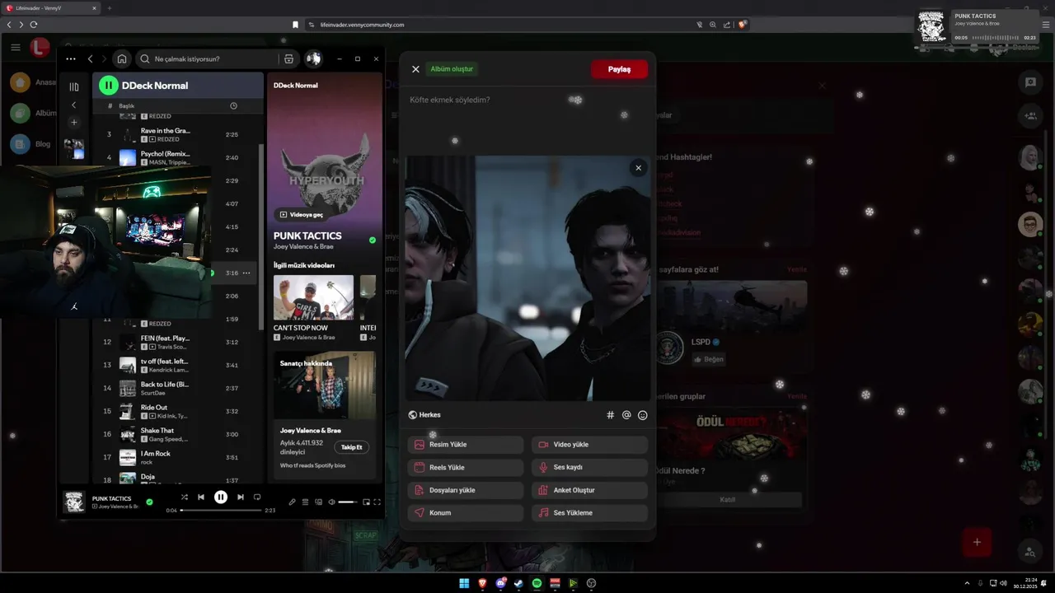Viewport: 1055px width, 593px height.
Task: Close the post creation dialog with X
Action: pos(415,69)
